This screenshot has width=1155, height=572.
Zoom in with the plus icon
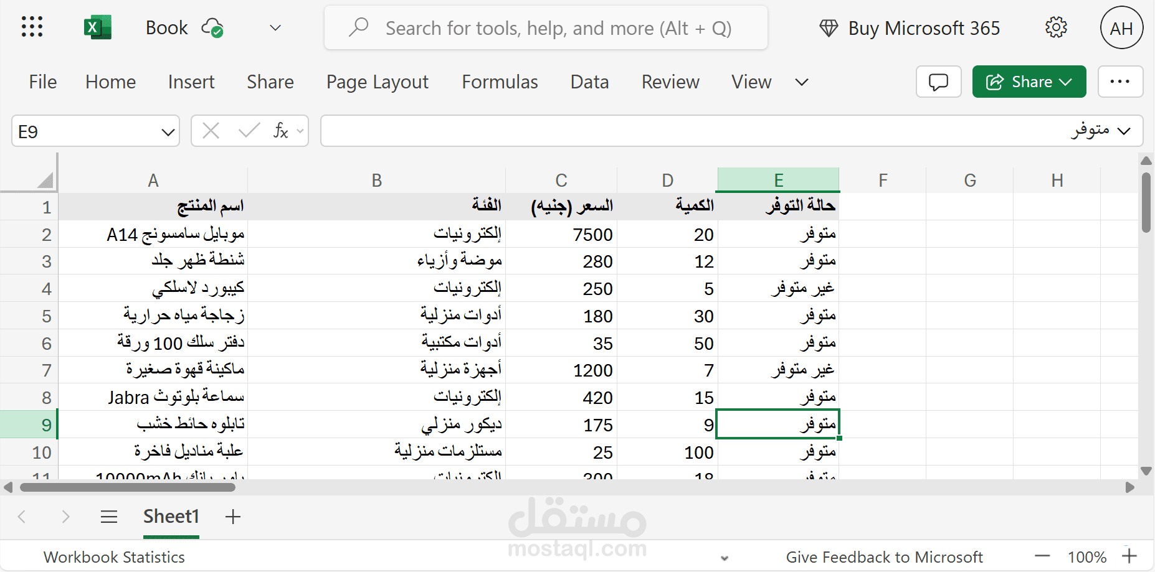tap(1129, 556)
